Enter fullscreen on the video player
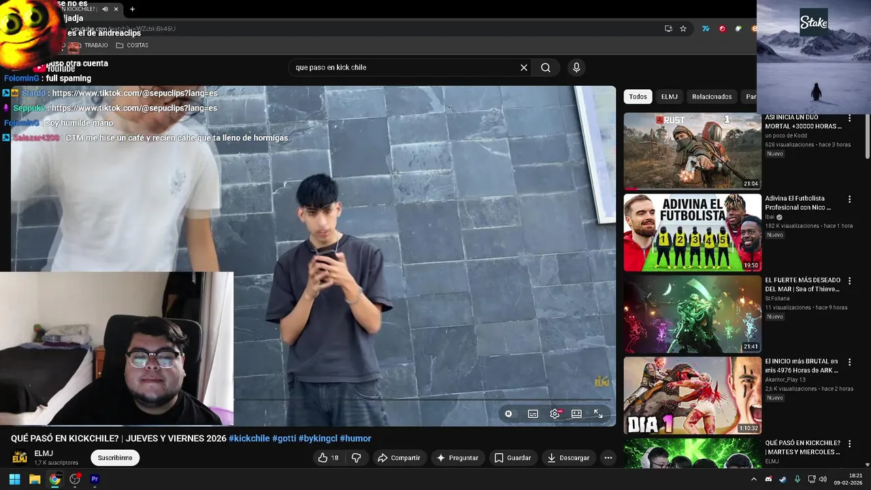Image resolution: width=871 pixels, height=490 pixels. [598, 414]
